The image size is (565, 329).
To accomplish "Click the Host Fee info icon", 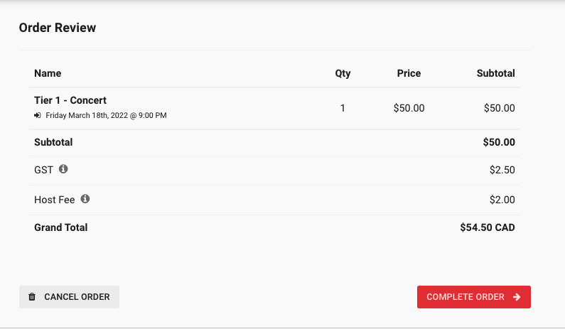I will pyautogui.click(x=85, y=199).
